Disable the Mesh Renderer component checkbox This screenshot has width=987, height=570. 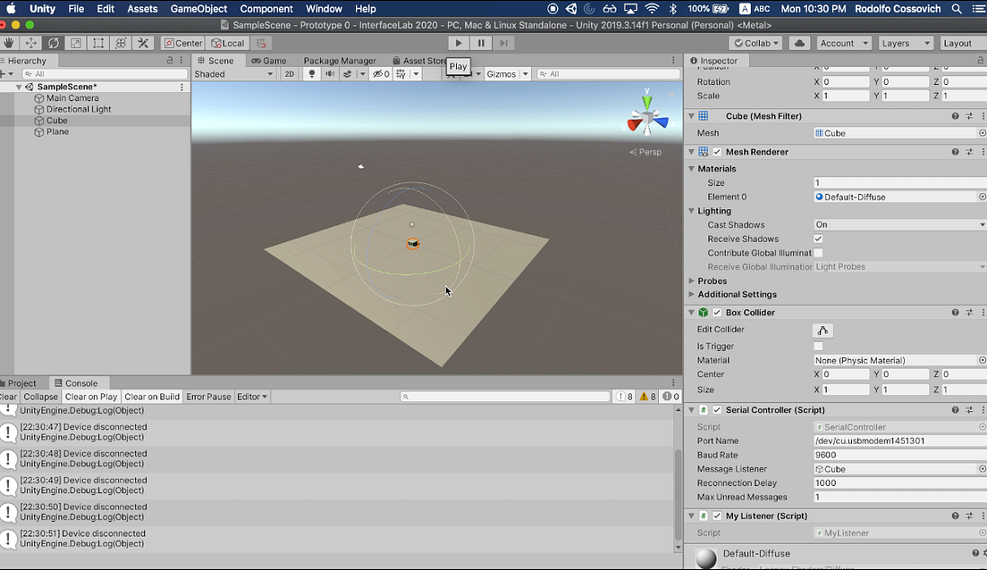tap(717, 152)
